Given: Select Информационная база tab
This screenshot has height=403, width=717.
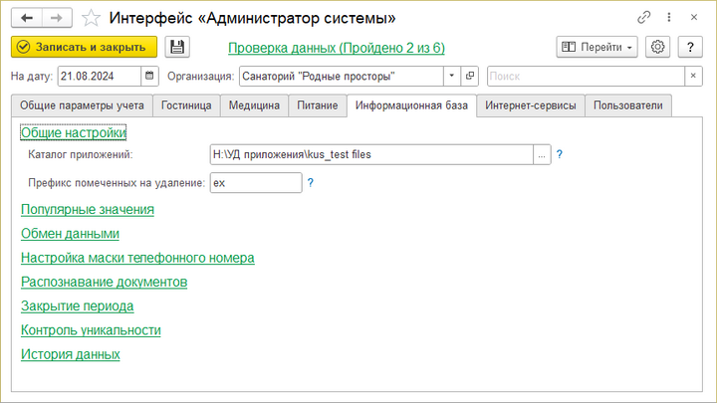Looking at the screenshot, I should click(x=411, y=105).
